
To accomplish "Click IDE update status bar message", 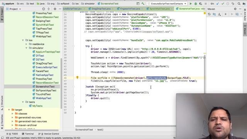I will [x=43, y=138].
